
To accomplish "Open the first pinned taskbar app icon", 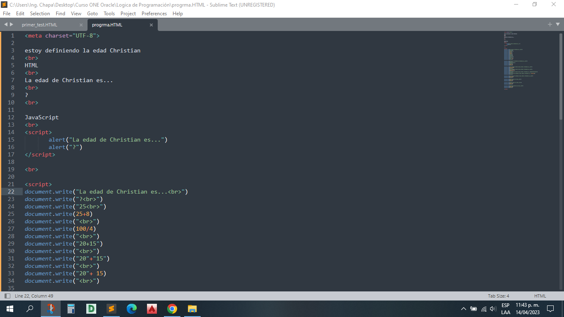I will [x=51, y=309].
